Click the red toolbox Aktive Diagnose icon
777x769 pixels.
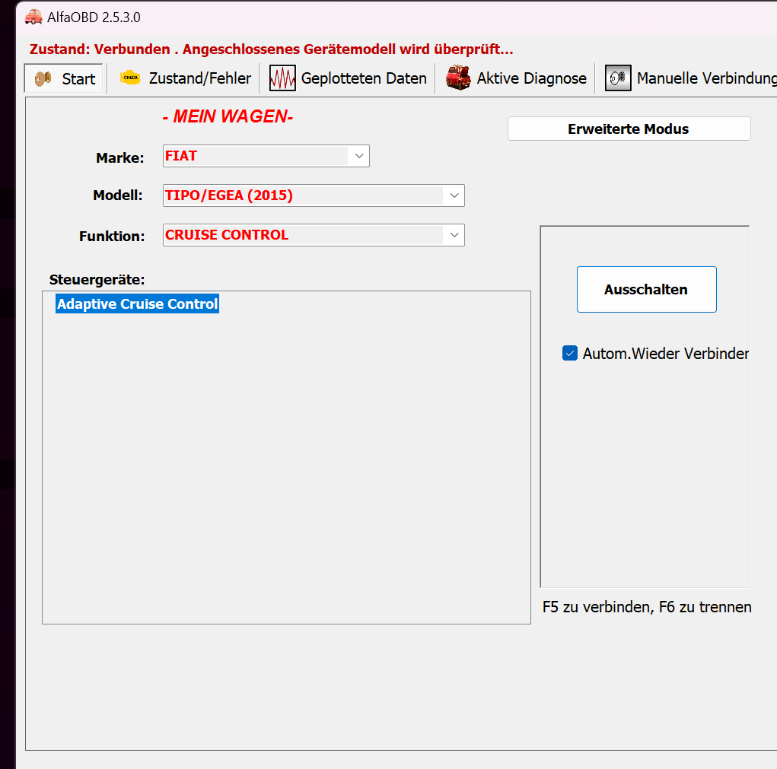tap(458, 78)
